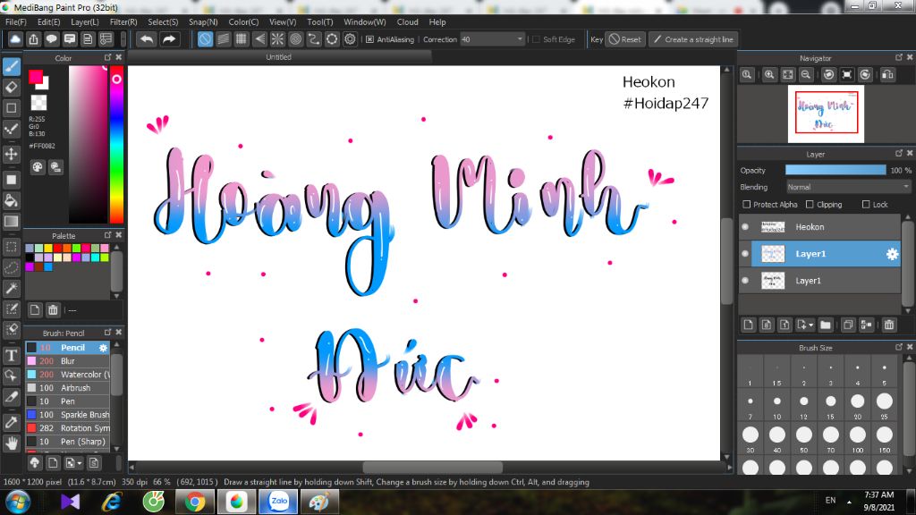Click the Navigator canvas thumbnail
The width and height of the screenshot is (916, 515).
point(826,114)
